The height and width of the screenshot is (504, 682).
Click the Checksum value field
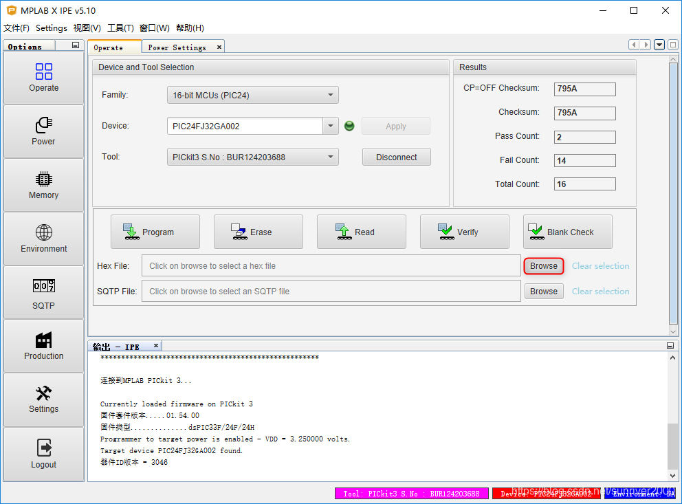[584, 113]
